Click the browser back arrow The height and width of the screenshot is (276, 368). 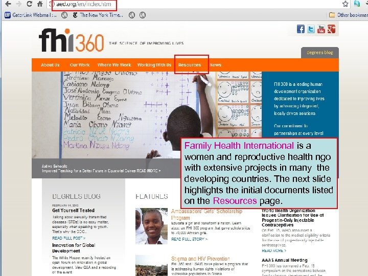8,4
